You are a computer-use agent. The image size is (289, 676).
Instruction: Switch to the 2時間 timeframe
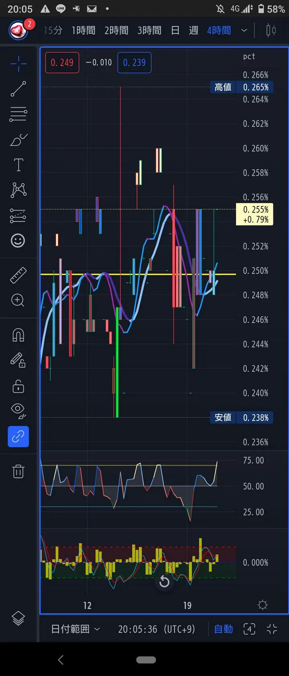point(116,30)
